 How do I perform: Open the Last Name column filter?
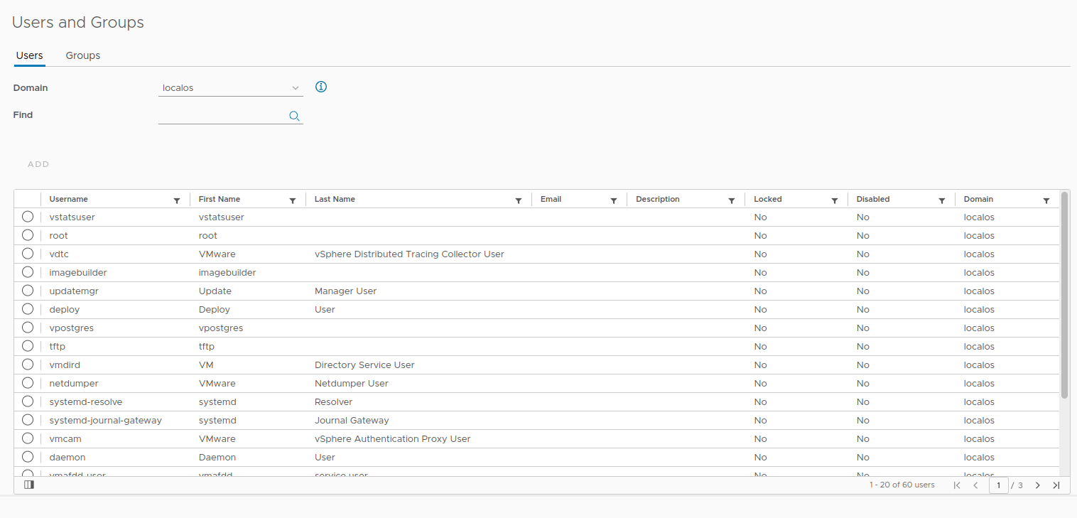(x=519, y=201)
